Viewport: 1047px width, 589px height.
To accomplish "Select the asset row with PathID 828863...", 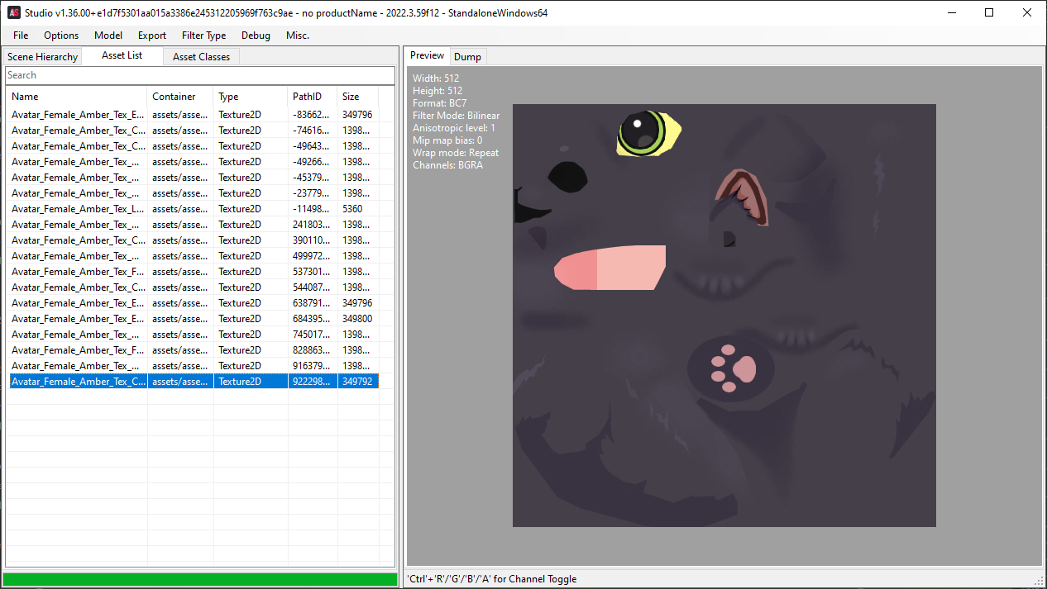I will [194, 350].
